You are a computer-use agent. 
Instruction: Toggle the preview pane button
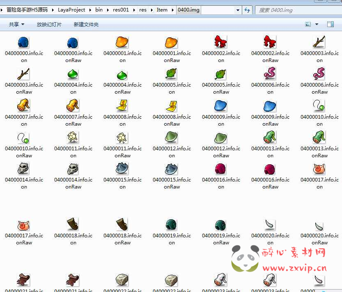pyautogui.click(x=330, y=25)
